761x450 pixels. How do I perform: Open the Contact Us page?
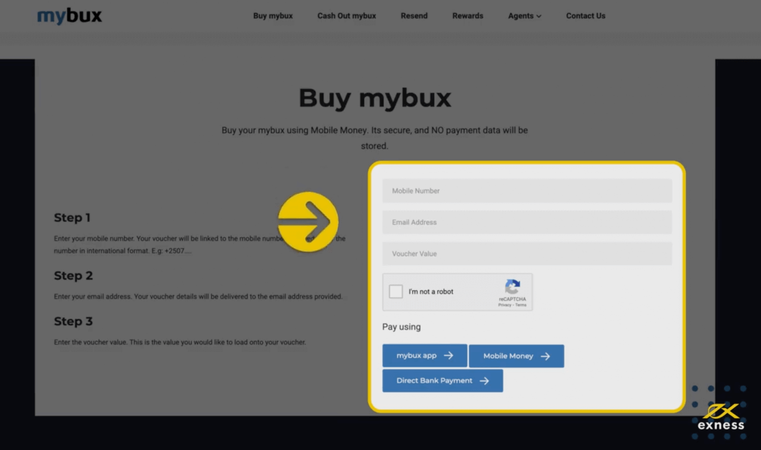click(585, 16)
